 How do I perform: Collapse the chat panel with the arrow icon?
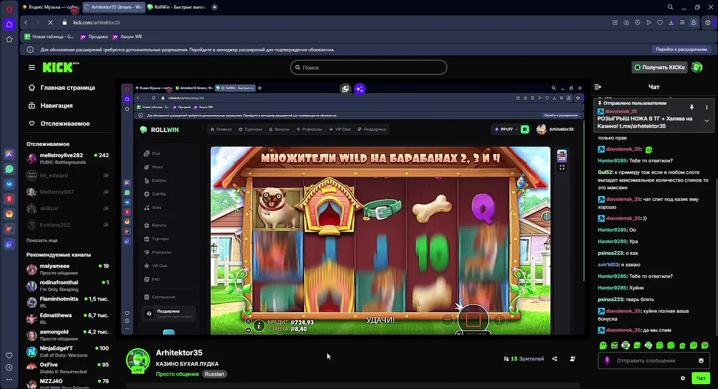pos(598,87)
